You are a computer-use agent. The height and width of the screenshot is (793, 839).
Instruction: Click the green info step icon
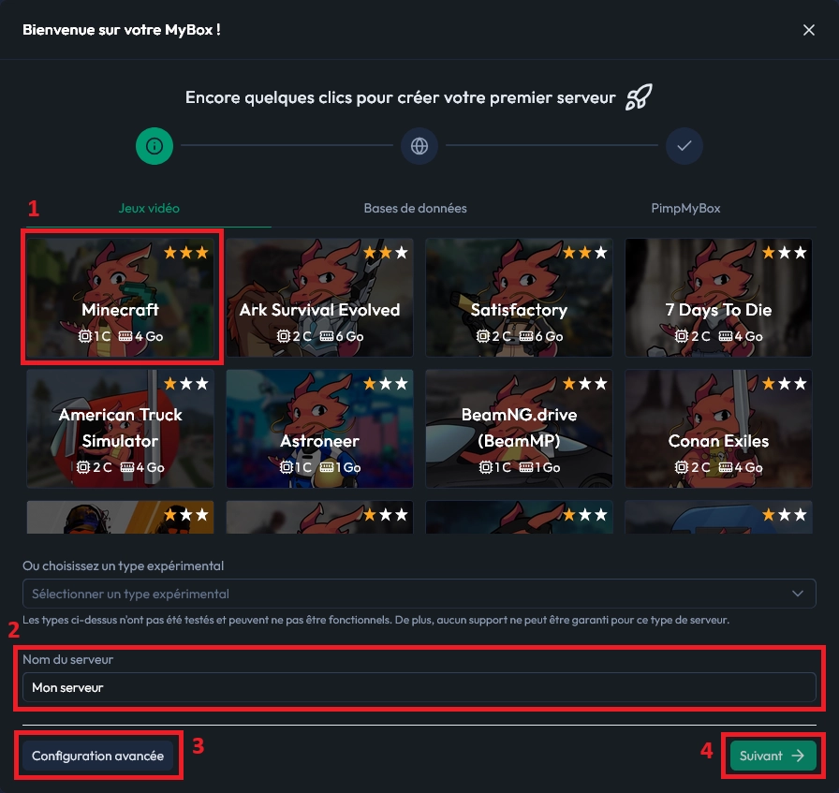[155, 145]
